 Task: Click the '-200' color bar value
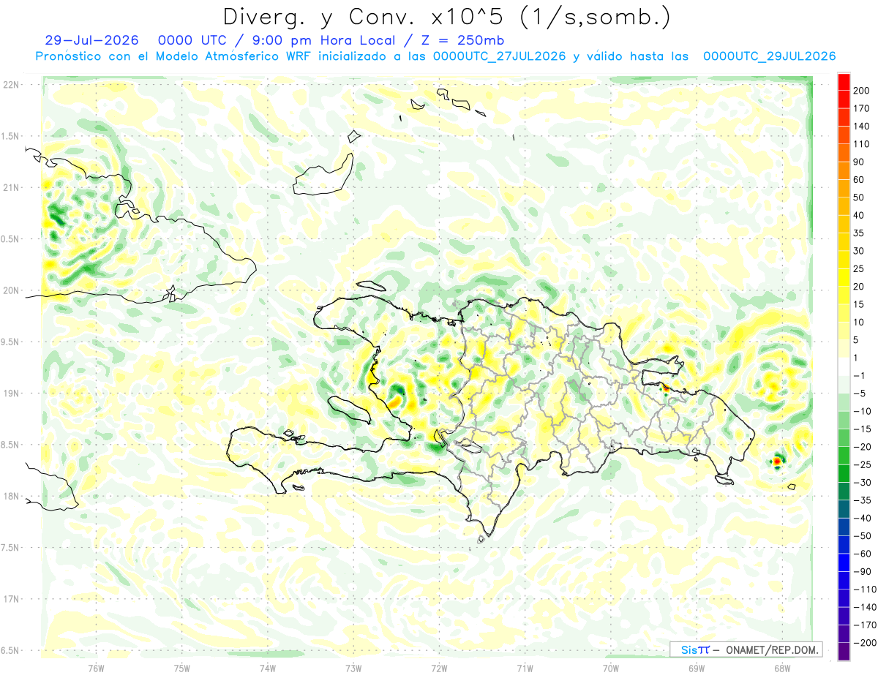pos(866,643)
